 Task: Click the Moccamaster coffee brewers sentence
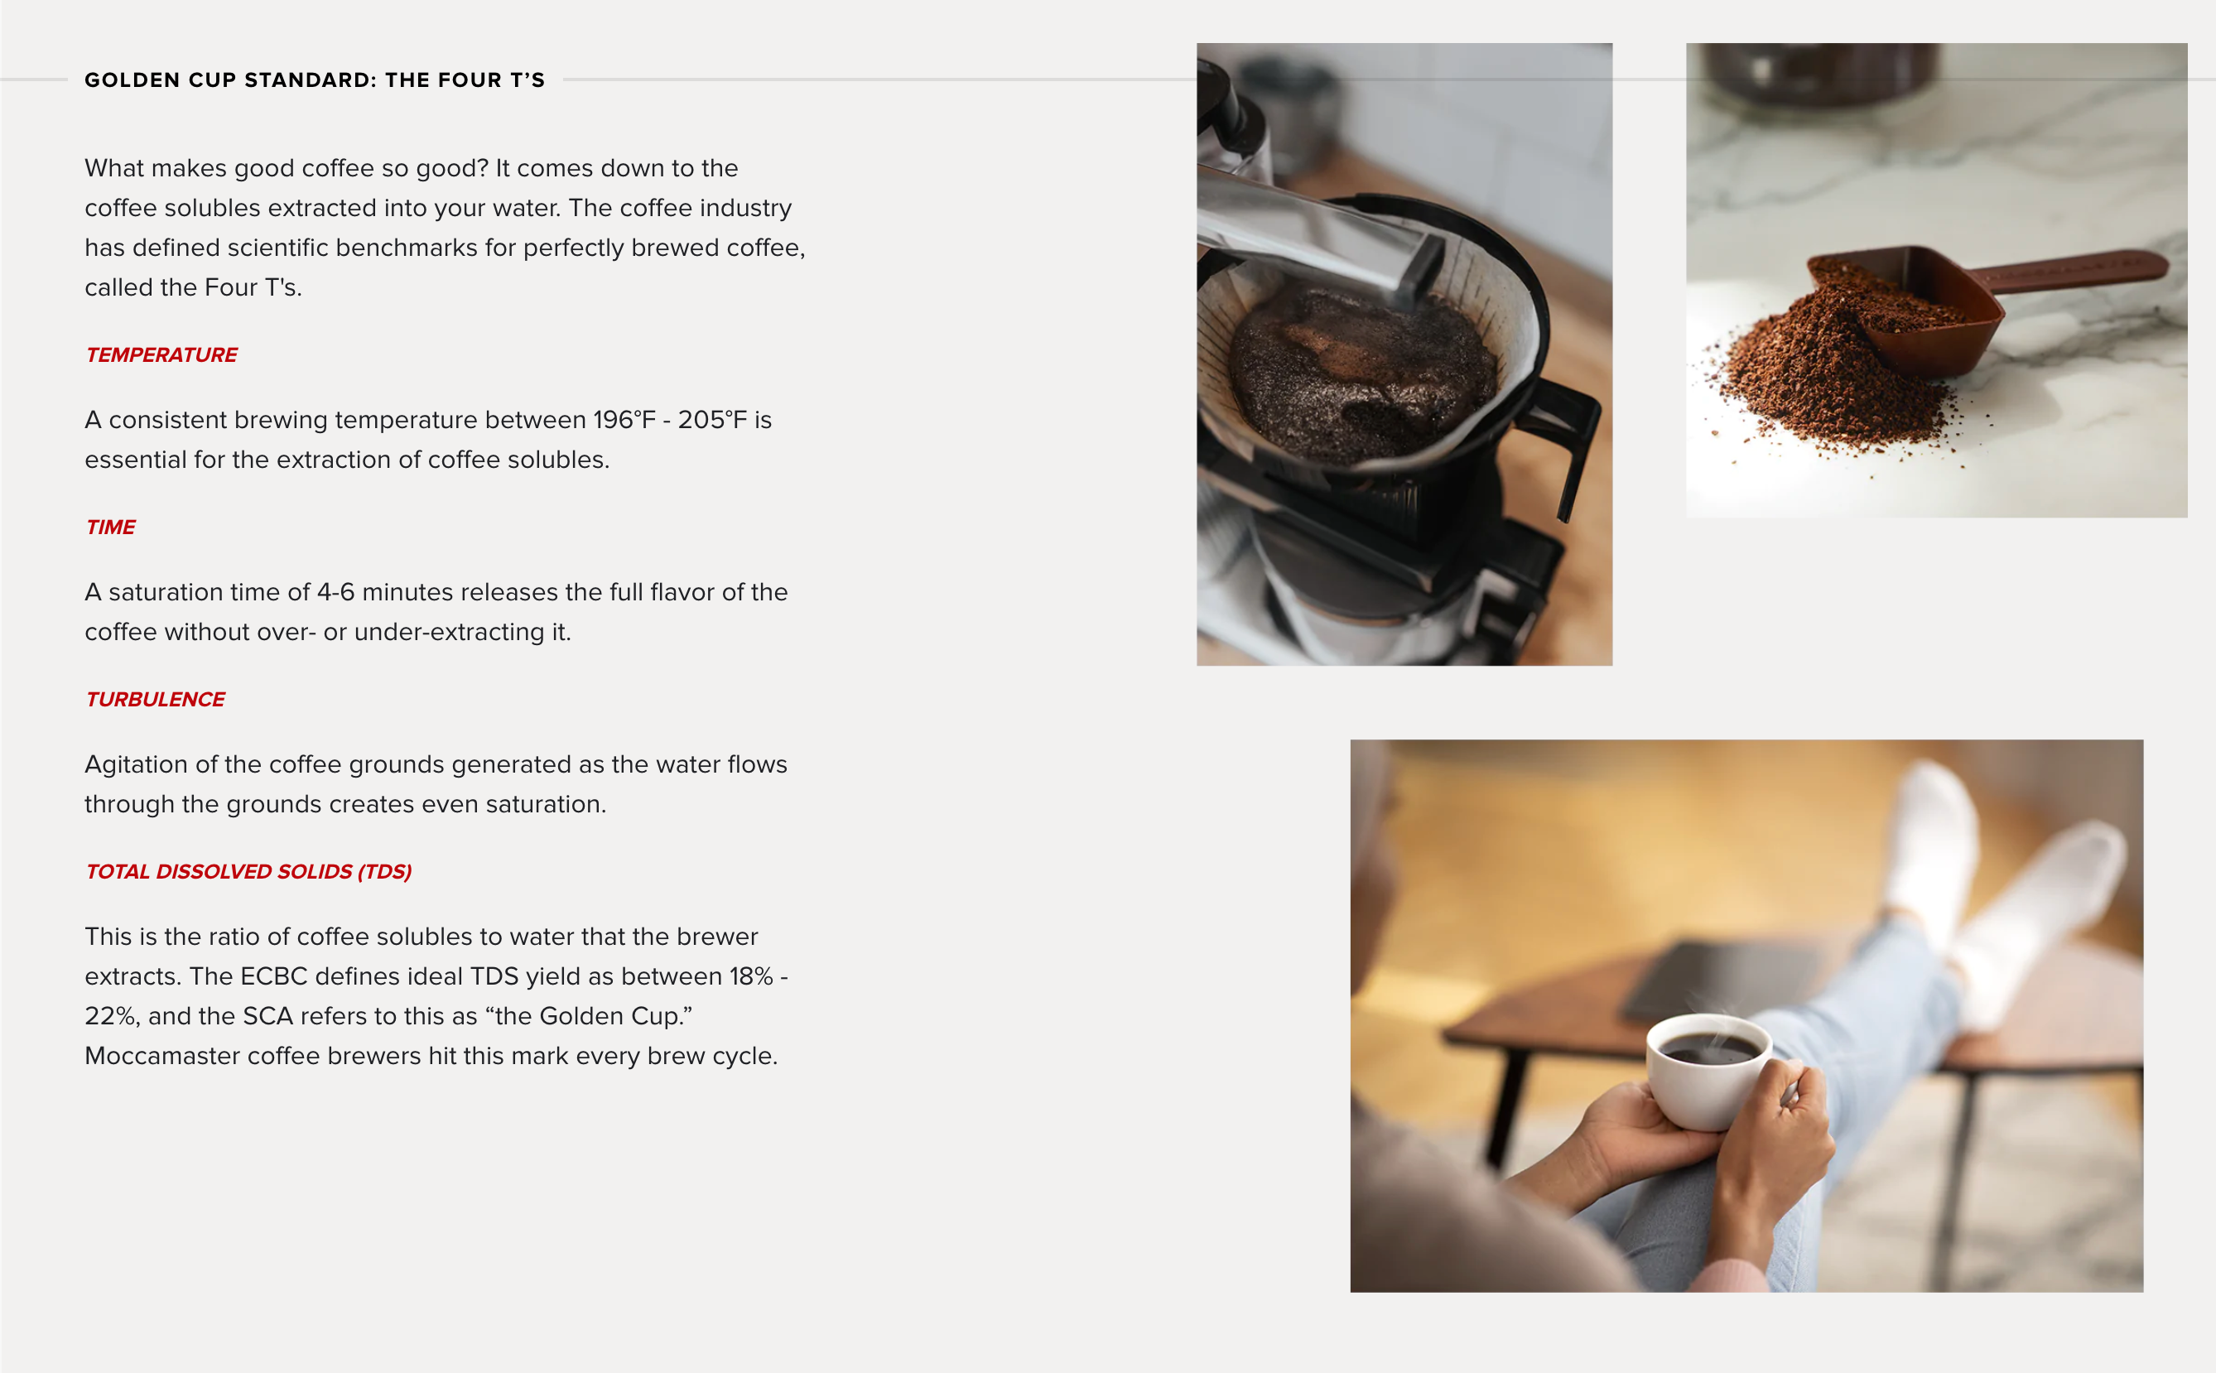(x=431, y=1056)
